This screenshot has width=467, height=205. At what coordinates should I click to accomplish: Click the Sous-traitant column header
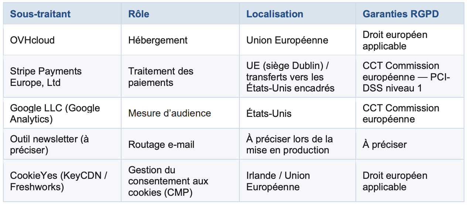click(x=40, y=14)
